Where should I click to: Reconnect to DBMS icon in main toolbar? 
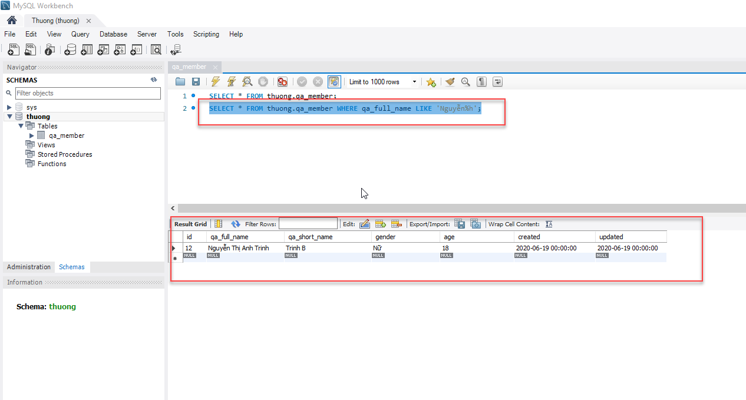pyautogui.click(x=176, y=50)
